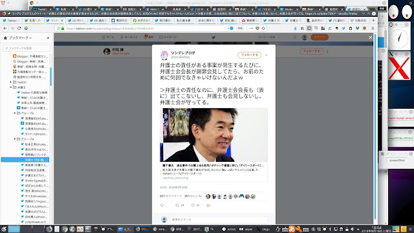Click the xeyes taskbar entry
This screenshot has width=414, height=233.
246,229
